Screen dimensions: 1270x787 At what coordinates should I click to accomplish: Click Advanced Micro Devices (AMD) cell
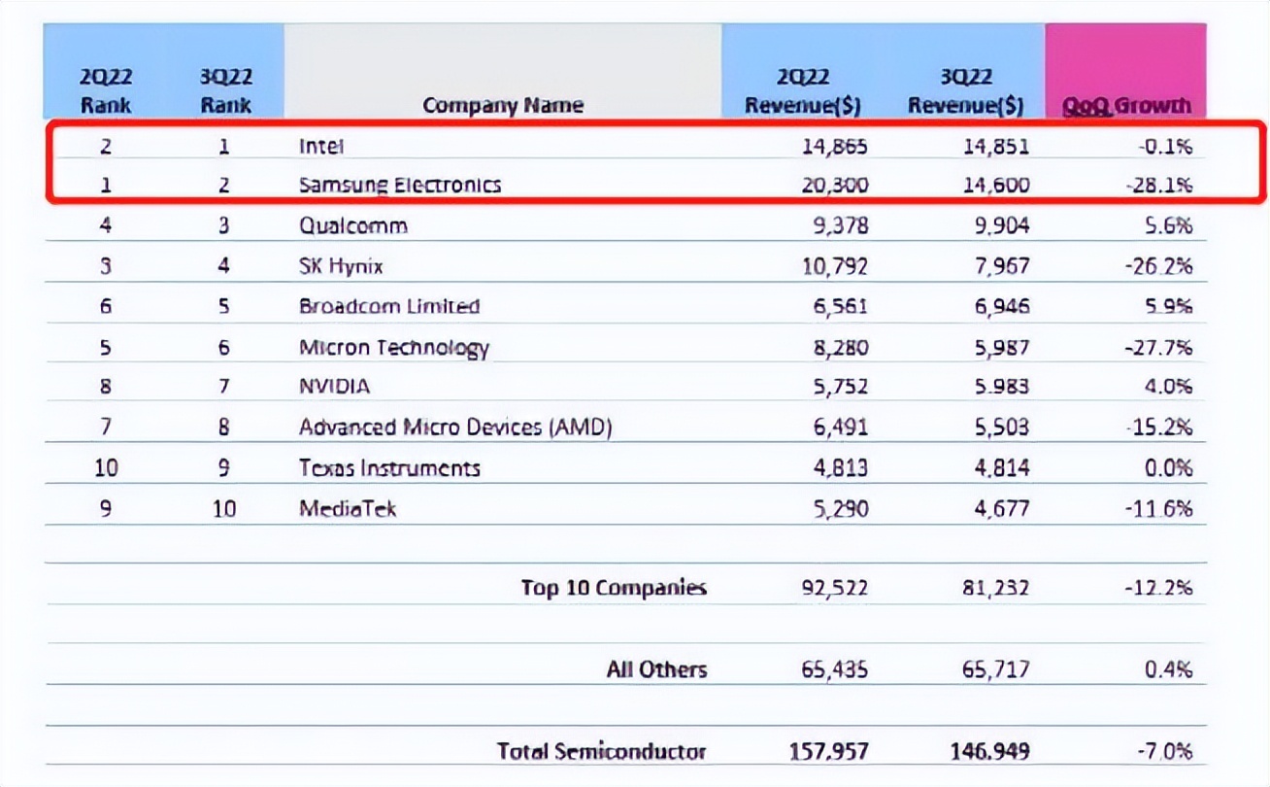point(456,428)
